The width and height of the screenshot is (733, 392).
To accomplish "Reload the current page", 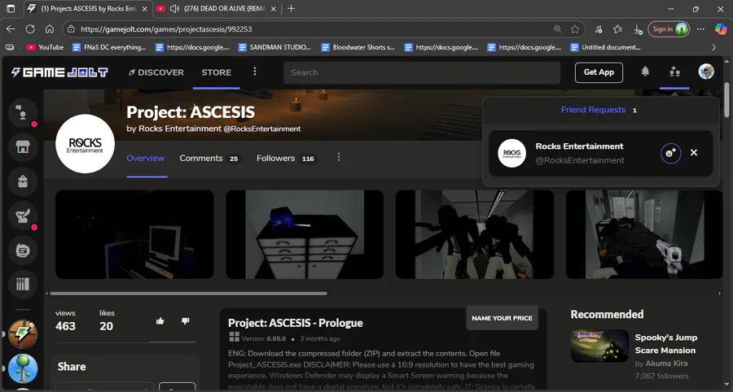I will pos(30,29).
